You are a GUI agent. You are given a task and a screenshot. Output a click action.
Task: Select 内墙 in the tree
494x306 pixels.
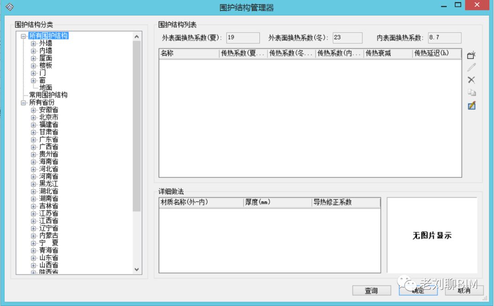(x=46, y=51)
